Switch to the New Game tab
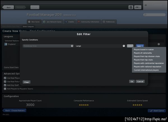Viewport: 168px width, 122px height. coord(34,22)
